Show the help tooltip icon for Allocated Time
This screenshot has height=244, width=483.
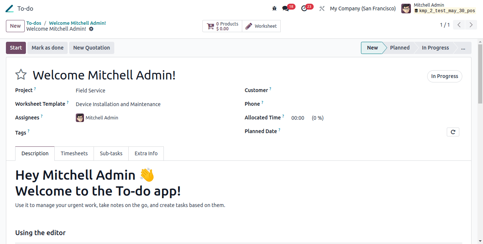pyautogui.click(x=283, y=116)
